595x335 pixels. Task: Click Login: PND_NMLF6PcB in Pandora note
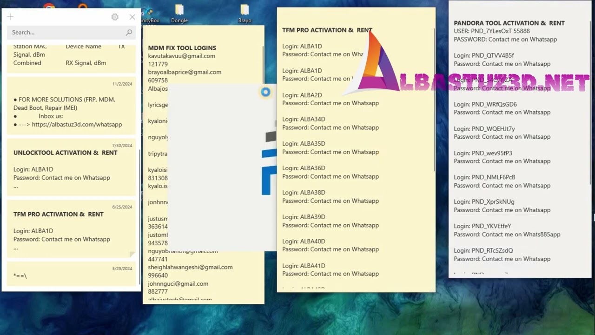(x=484, y=177)
